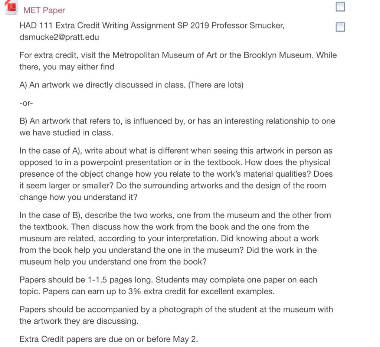380x347 pixels.
Task: Tick the checkbox beside HAD 111 heading
Action: (340, 27)
